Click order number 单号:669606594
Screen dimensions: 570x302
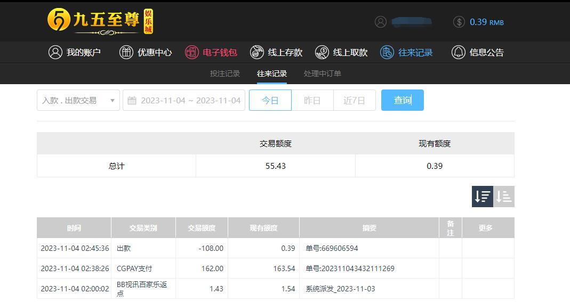point(332,248)
